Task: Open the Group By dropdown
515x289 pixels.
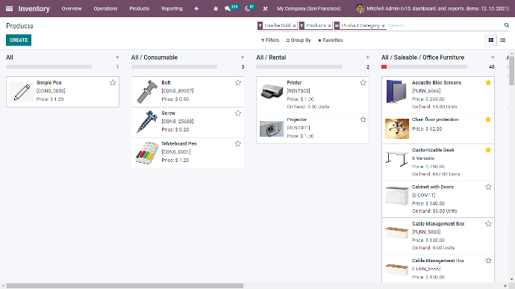Action: (x=299, y=40)
